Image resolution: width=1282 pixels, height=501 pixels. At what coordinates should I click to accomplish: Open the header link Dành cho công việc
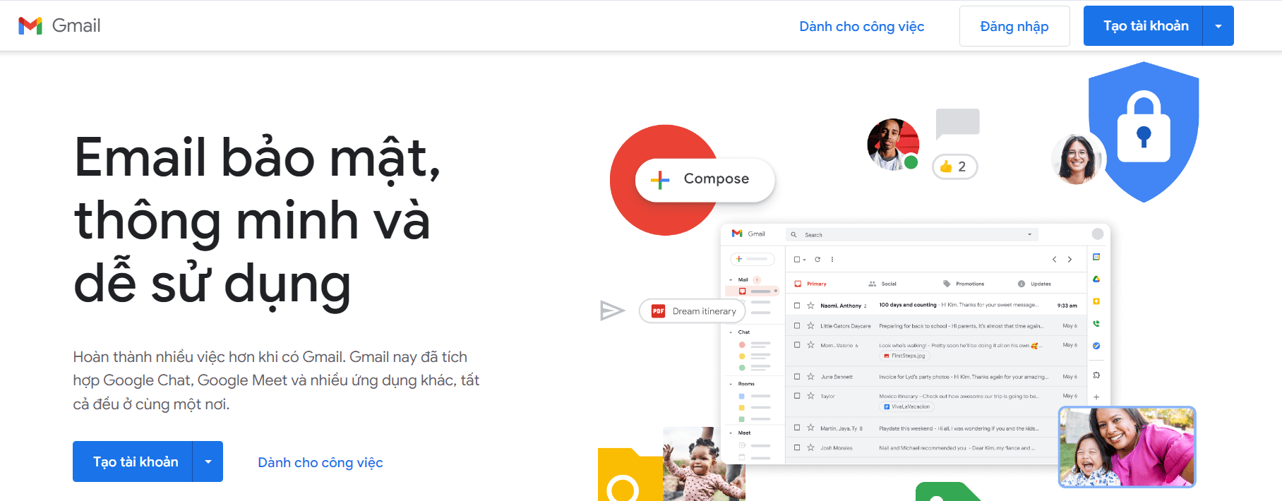[861, 26]
